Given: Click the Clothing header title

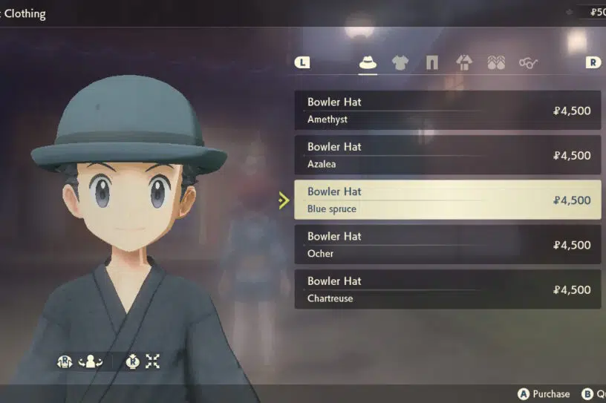Looking at the screenshot, I should point(25,14).
